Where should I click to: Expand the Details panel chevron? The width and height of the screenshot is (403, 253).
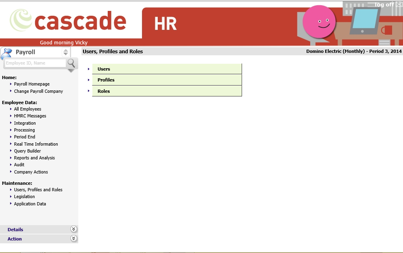[x=73, y=229]
